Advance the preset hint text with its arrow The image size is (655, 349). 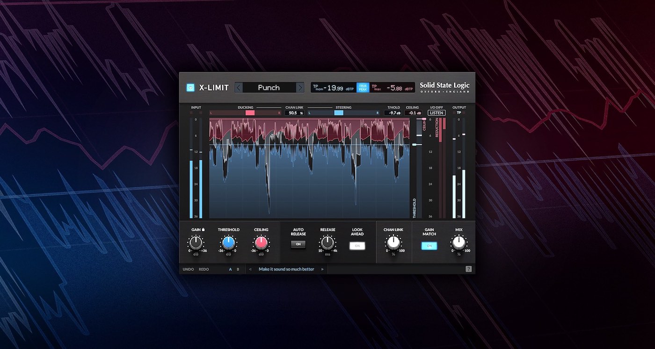[322, 269]
